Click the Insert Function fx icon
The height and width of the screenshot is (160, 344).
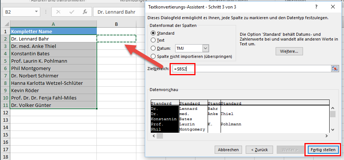(85, 12)
